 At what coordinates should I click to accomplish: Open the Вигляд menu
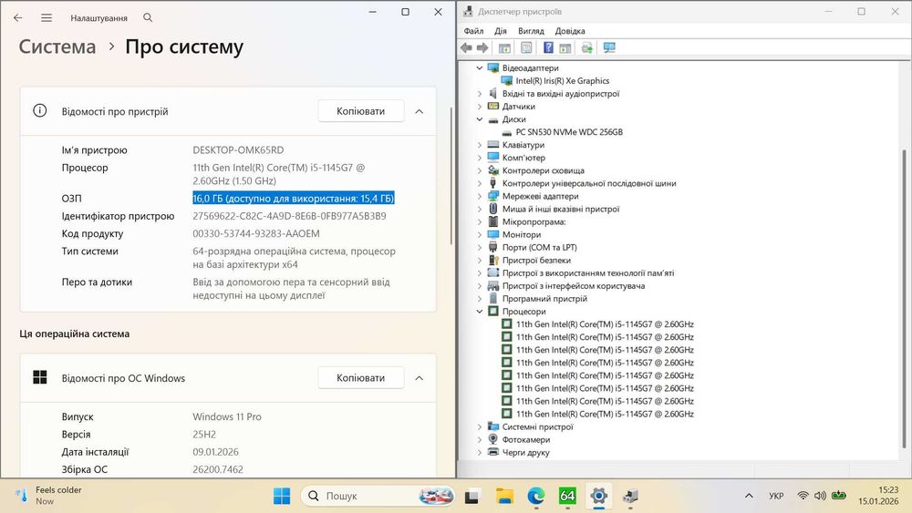(x=531, y=31)
